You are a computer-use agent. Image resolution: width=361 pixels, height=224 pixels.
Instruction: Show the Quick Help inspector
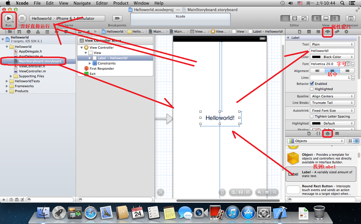309,32
